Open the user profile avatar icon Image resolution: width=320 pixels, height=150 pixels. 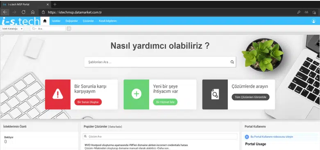pyautogui.click(x=314, y=21)
